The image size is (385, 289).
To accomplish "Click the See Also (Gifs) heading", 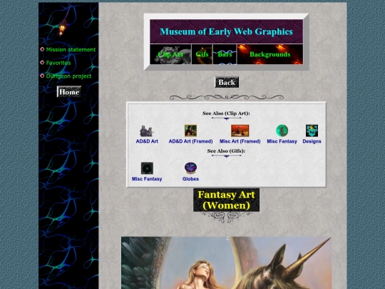I will tap(226, 151).
